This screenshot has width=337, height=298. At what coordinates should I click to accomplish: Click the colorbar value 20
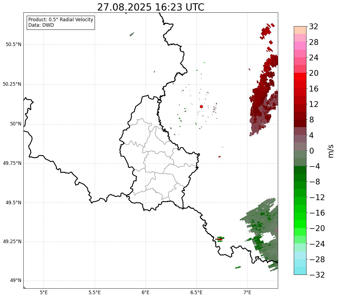pyautogui.click(x=314, y=73)
